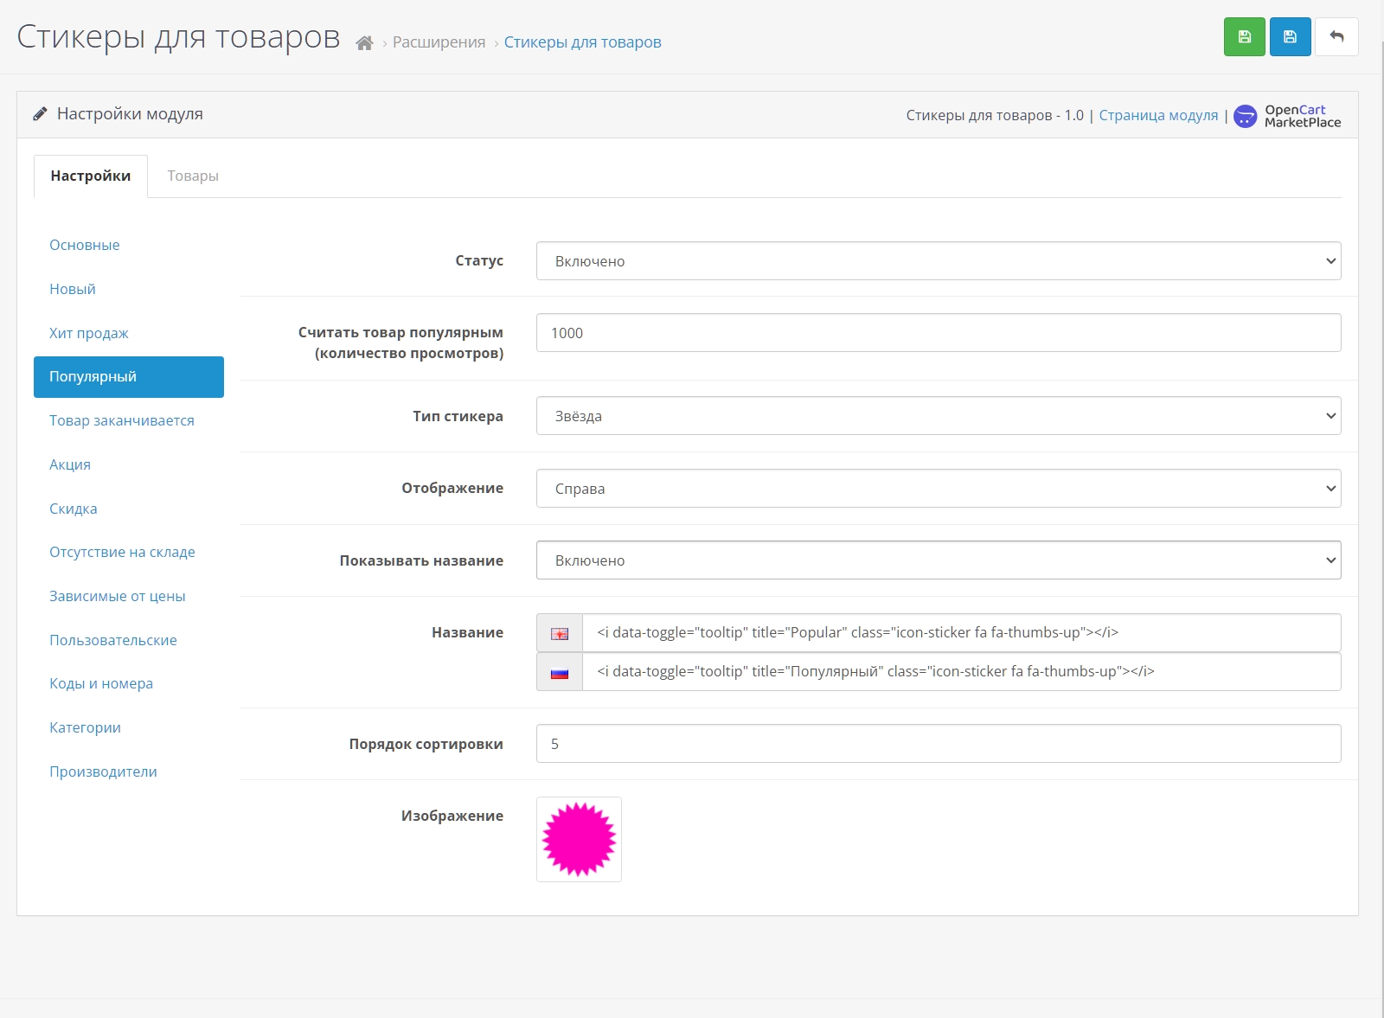Select Категории in the side menu

tap(129, 728)
